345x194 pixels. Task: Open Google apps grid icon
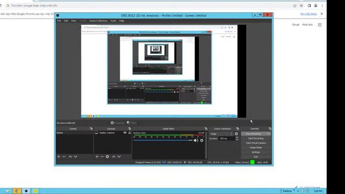320,25
